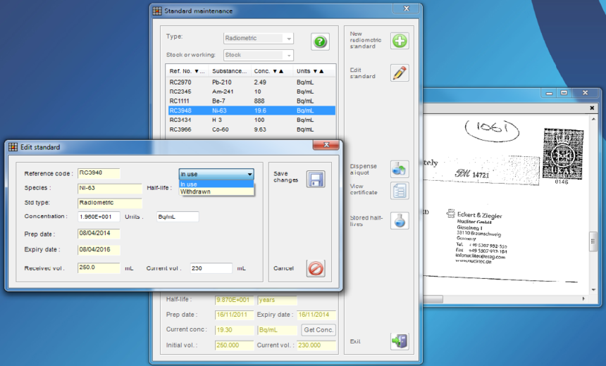Select the RC2970 Pb-210 row
This screenshot has width=606, height=366.
point(252,82)
